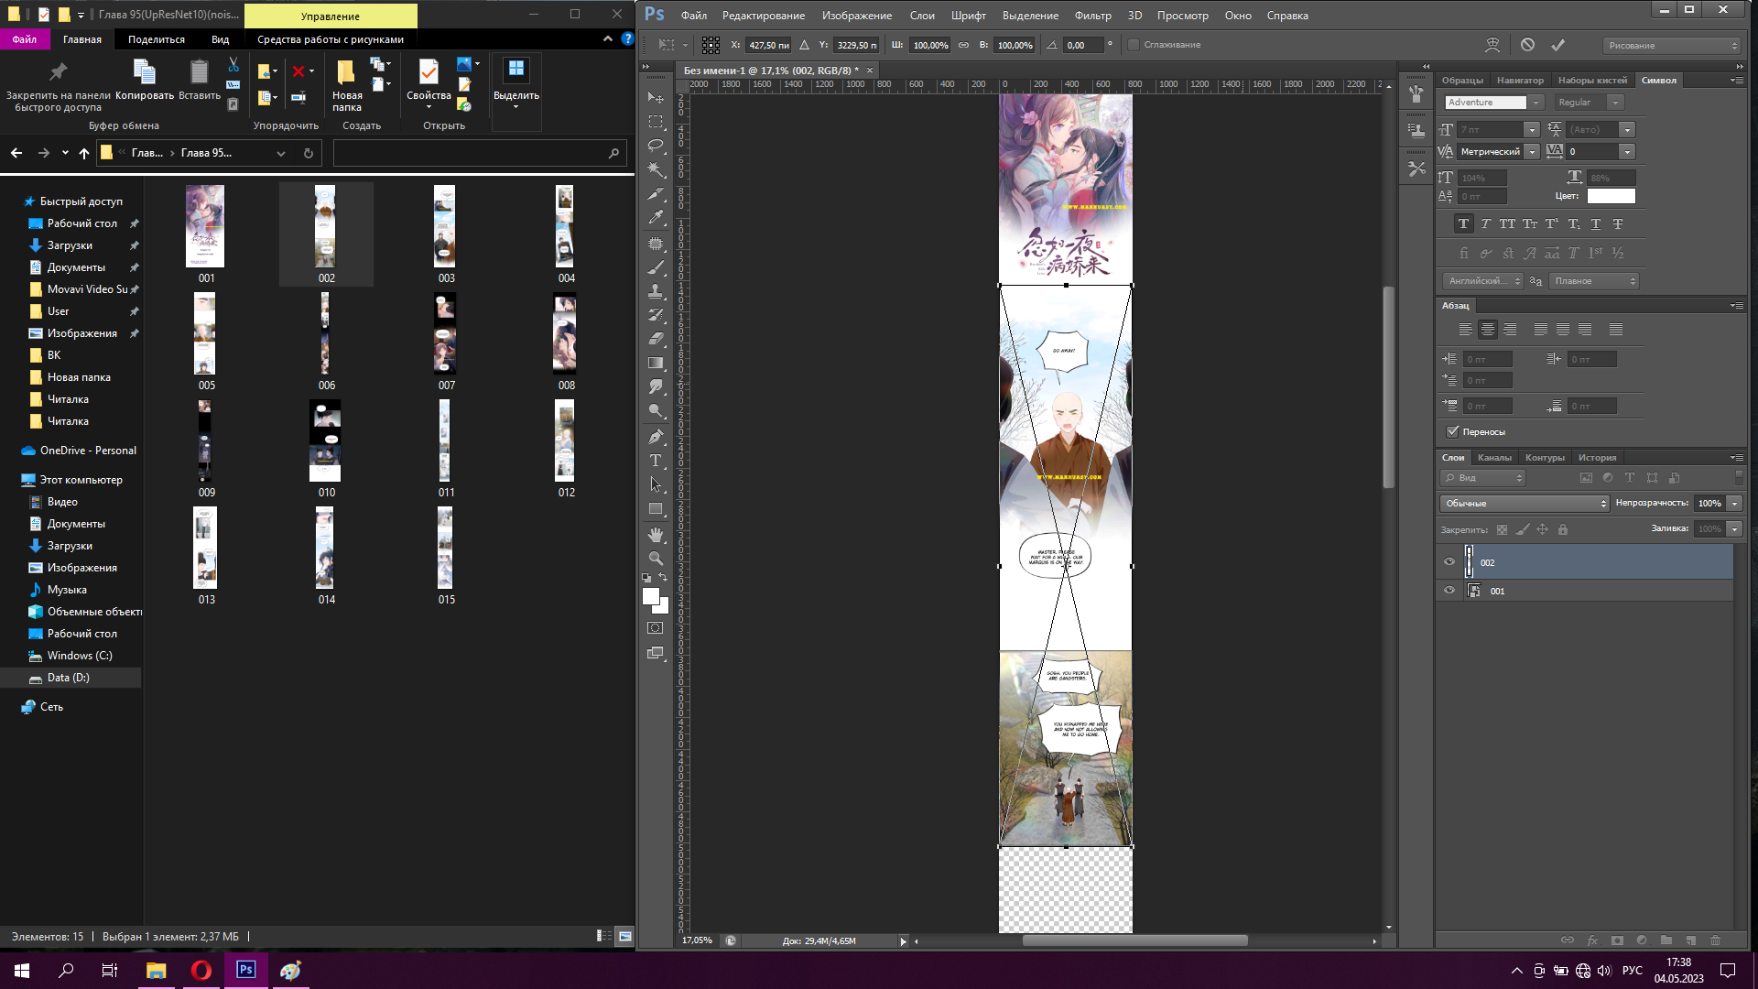Click the horizontal scrollbar of Photoshop canvas
Viewport: 1758px width, 989px height.
point(1134,940)
